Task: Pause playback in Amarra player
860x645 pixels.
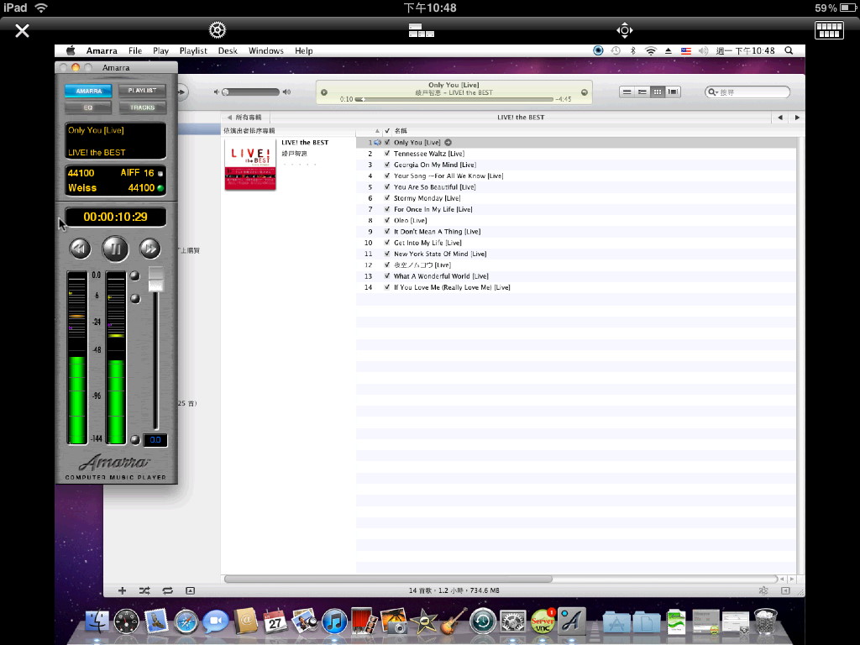Action: 115,249
